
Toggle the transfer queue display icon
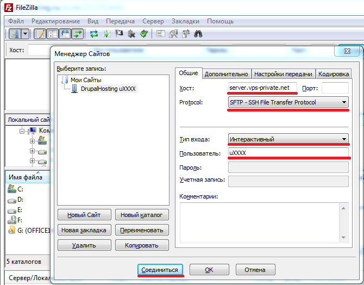(x=78, y=34)
